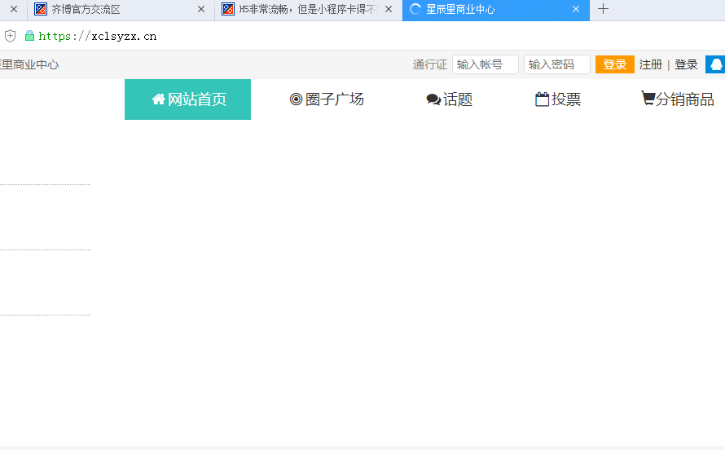Open 分销商品 shopping cart section
The image size is (725, 450).
(x=678, y=99)
